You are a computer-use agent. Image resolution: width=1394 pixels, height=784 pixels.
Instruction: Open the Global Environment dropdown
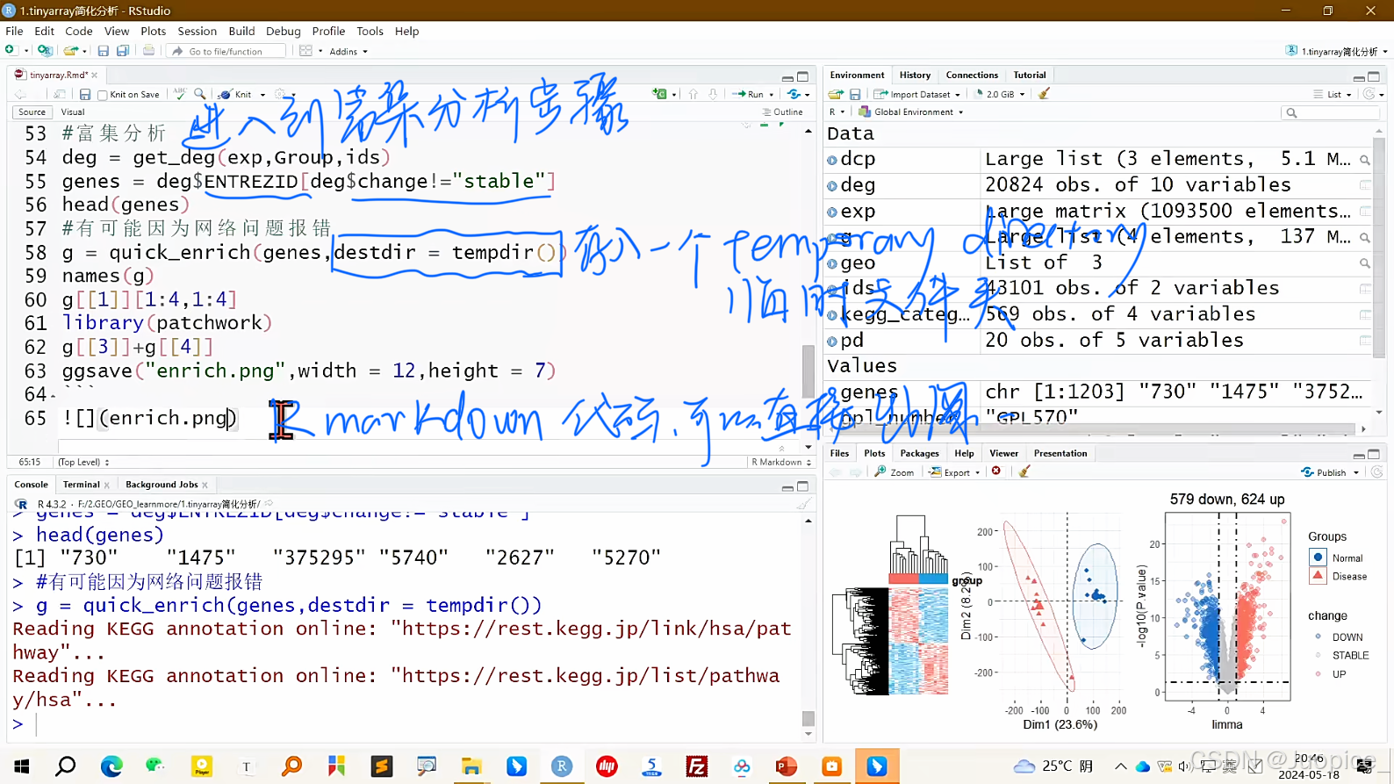[911, 111]
